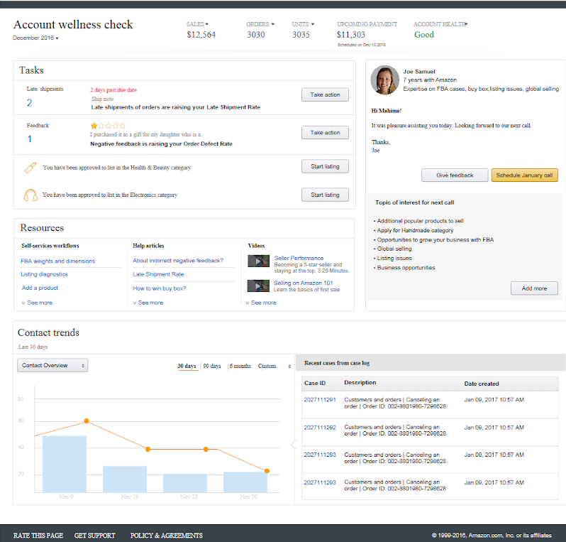
Task: Click GET SUPPORT in footer
Action: tap(94, 536)
